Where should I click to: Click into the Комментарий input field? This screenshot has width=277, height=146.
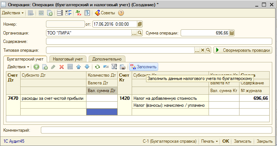(x=156, y=130)
